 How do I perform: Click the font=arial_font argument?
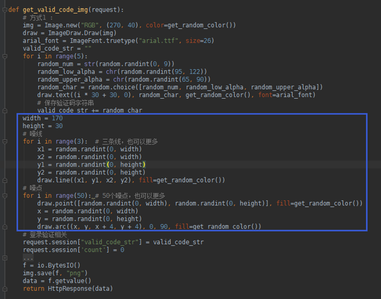point(285,95)
